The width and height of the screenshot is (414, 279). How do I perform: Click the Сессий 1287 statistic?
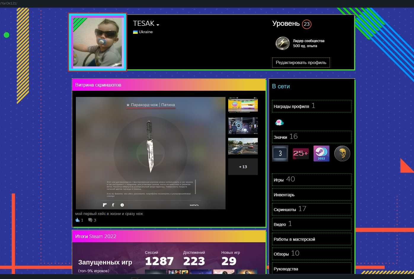tap(159, 259)
